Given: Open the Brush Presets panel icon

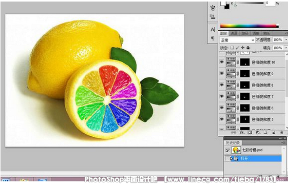Looking at the screenshot, I should click(x=213, y=8).
